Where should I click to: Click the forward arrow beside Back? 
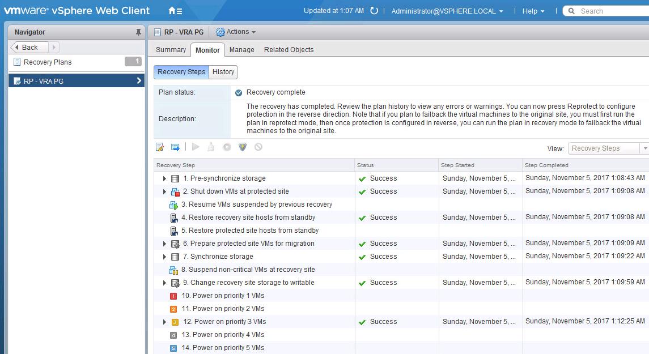coord(54,47)
